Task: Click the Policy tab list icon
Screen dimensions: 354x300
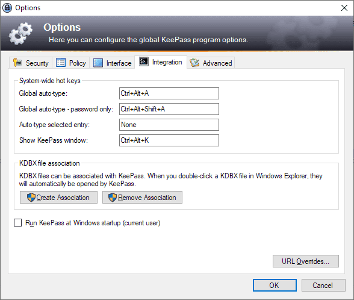Action: click(x=61, y=63)
